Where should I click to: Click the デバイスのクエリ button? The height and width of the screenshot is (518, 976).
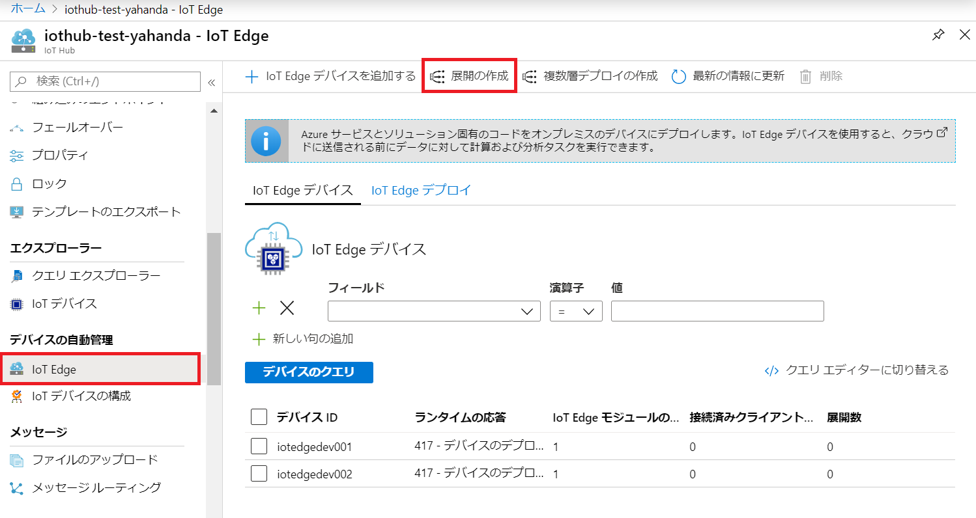pos(309,372)
